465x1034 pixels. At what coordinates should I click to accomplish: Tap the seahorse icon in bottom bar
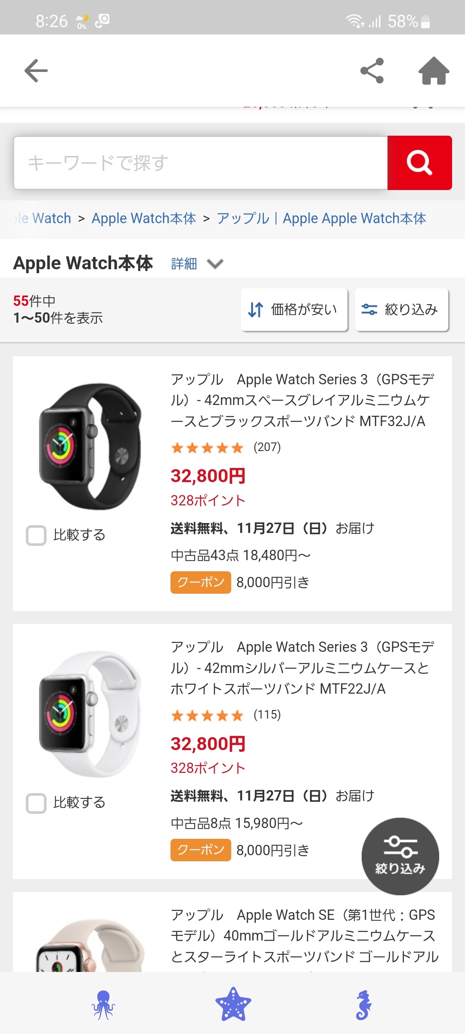(364, 1005)
